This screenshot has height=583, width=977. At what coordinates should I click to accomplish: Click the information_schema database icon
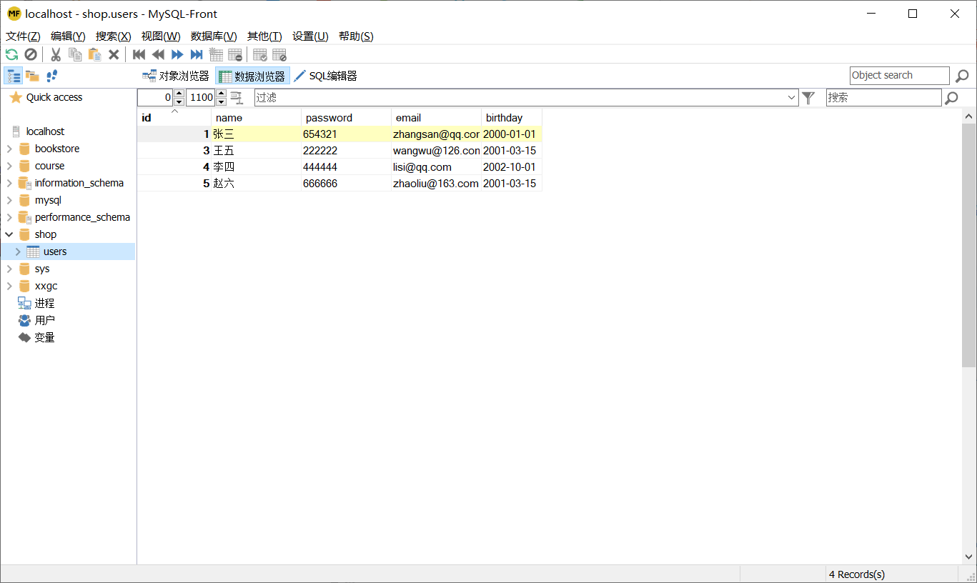(x=25, y=183)
